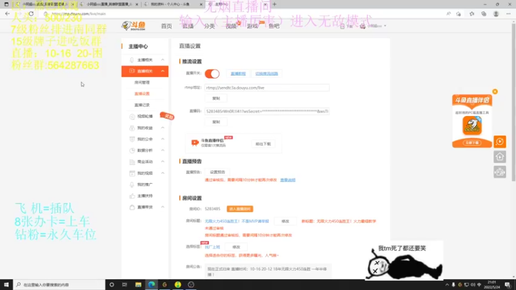Click the browser refresh icon
This screenshot has width=516, height=290.
point(31,14)
